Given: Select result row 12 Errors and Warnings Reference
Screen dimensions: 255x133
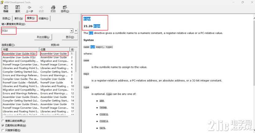Looking at the screenshot, I should [x=38, y=93].
